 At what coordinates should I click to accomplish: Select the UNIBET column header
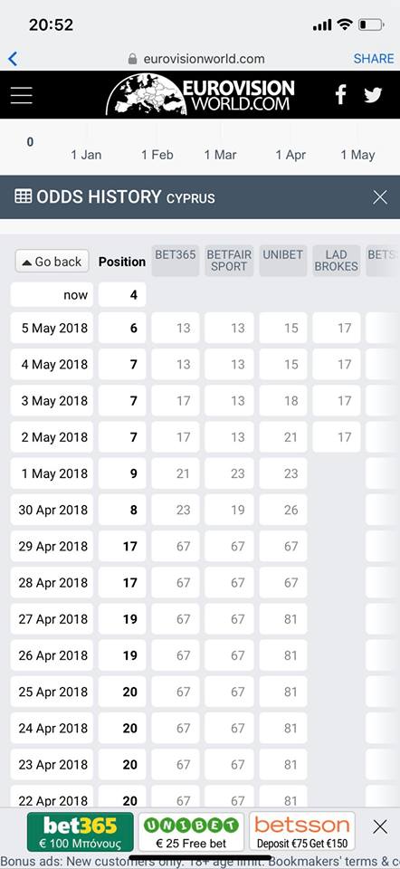tap(283, 261)
